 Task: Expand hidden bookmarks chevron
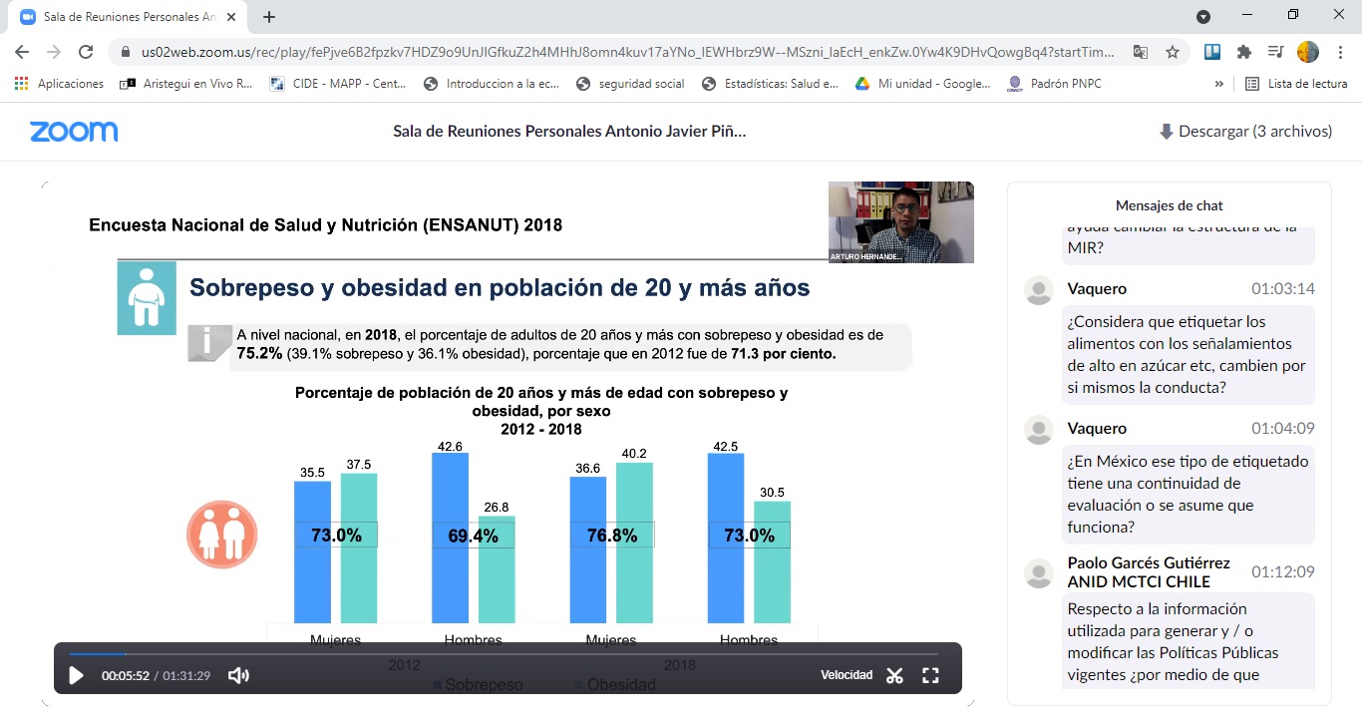(1219, 84)
